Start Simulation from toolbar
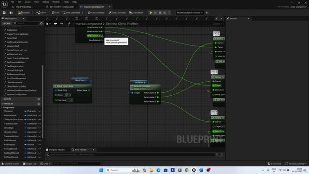Screen dimensions: 309x174 pyautogui.click(x=136, y=13)
